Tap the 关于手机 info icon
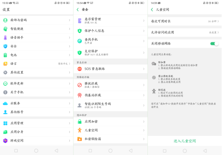This screenshot has height=155, width=222. click(5, 92)
